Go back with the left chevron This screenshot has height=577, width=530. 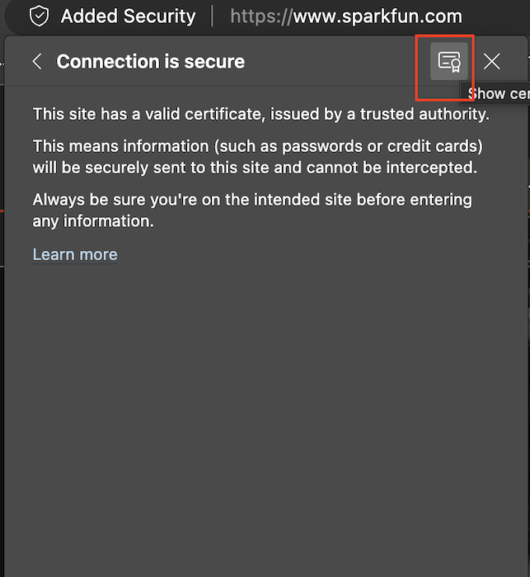click(36, 61)
